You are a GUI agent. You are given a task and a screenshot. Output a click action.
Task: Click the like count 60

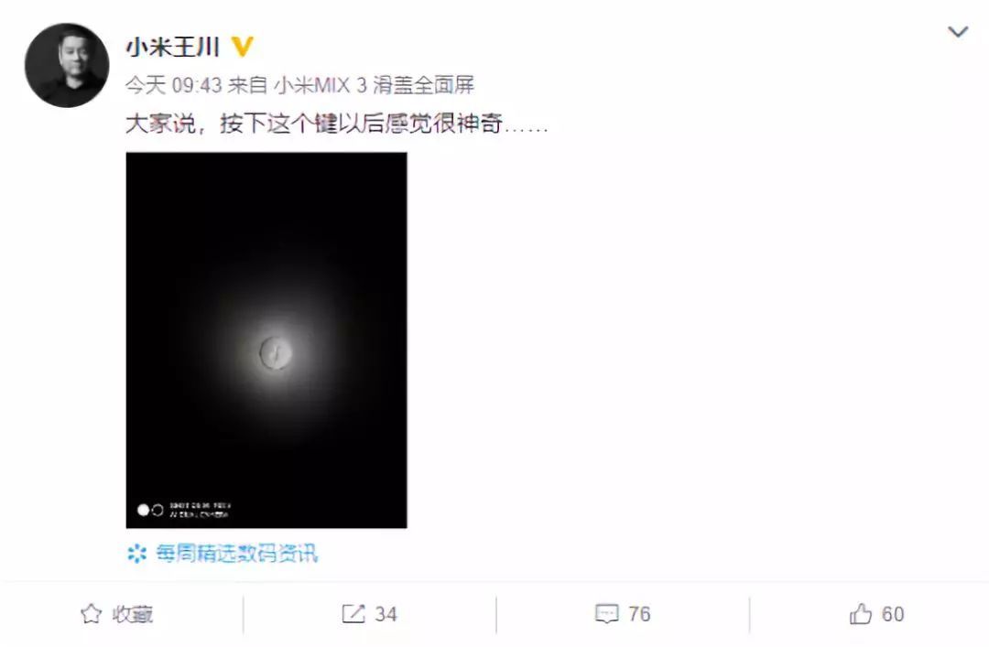pyautogui.click(x=893, y=613)
